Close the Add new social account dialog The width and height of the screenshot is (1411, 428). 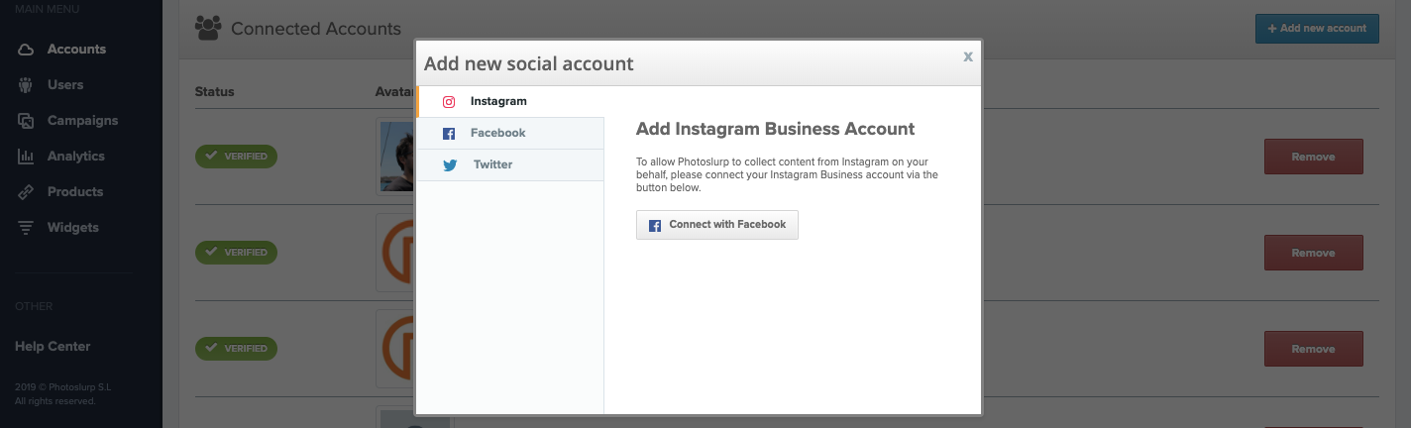(x=968, y=56)
